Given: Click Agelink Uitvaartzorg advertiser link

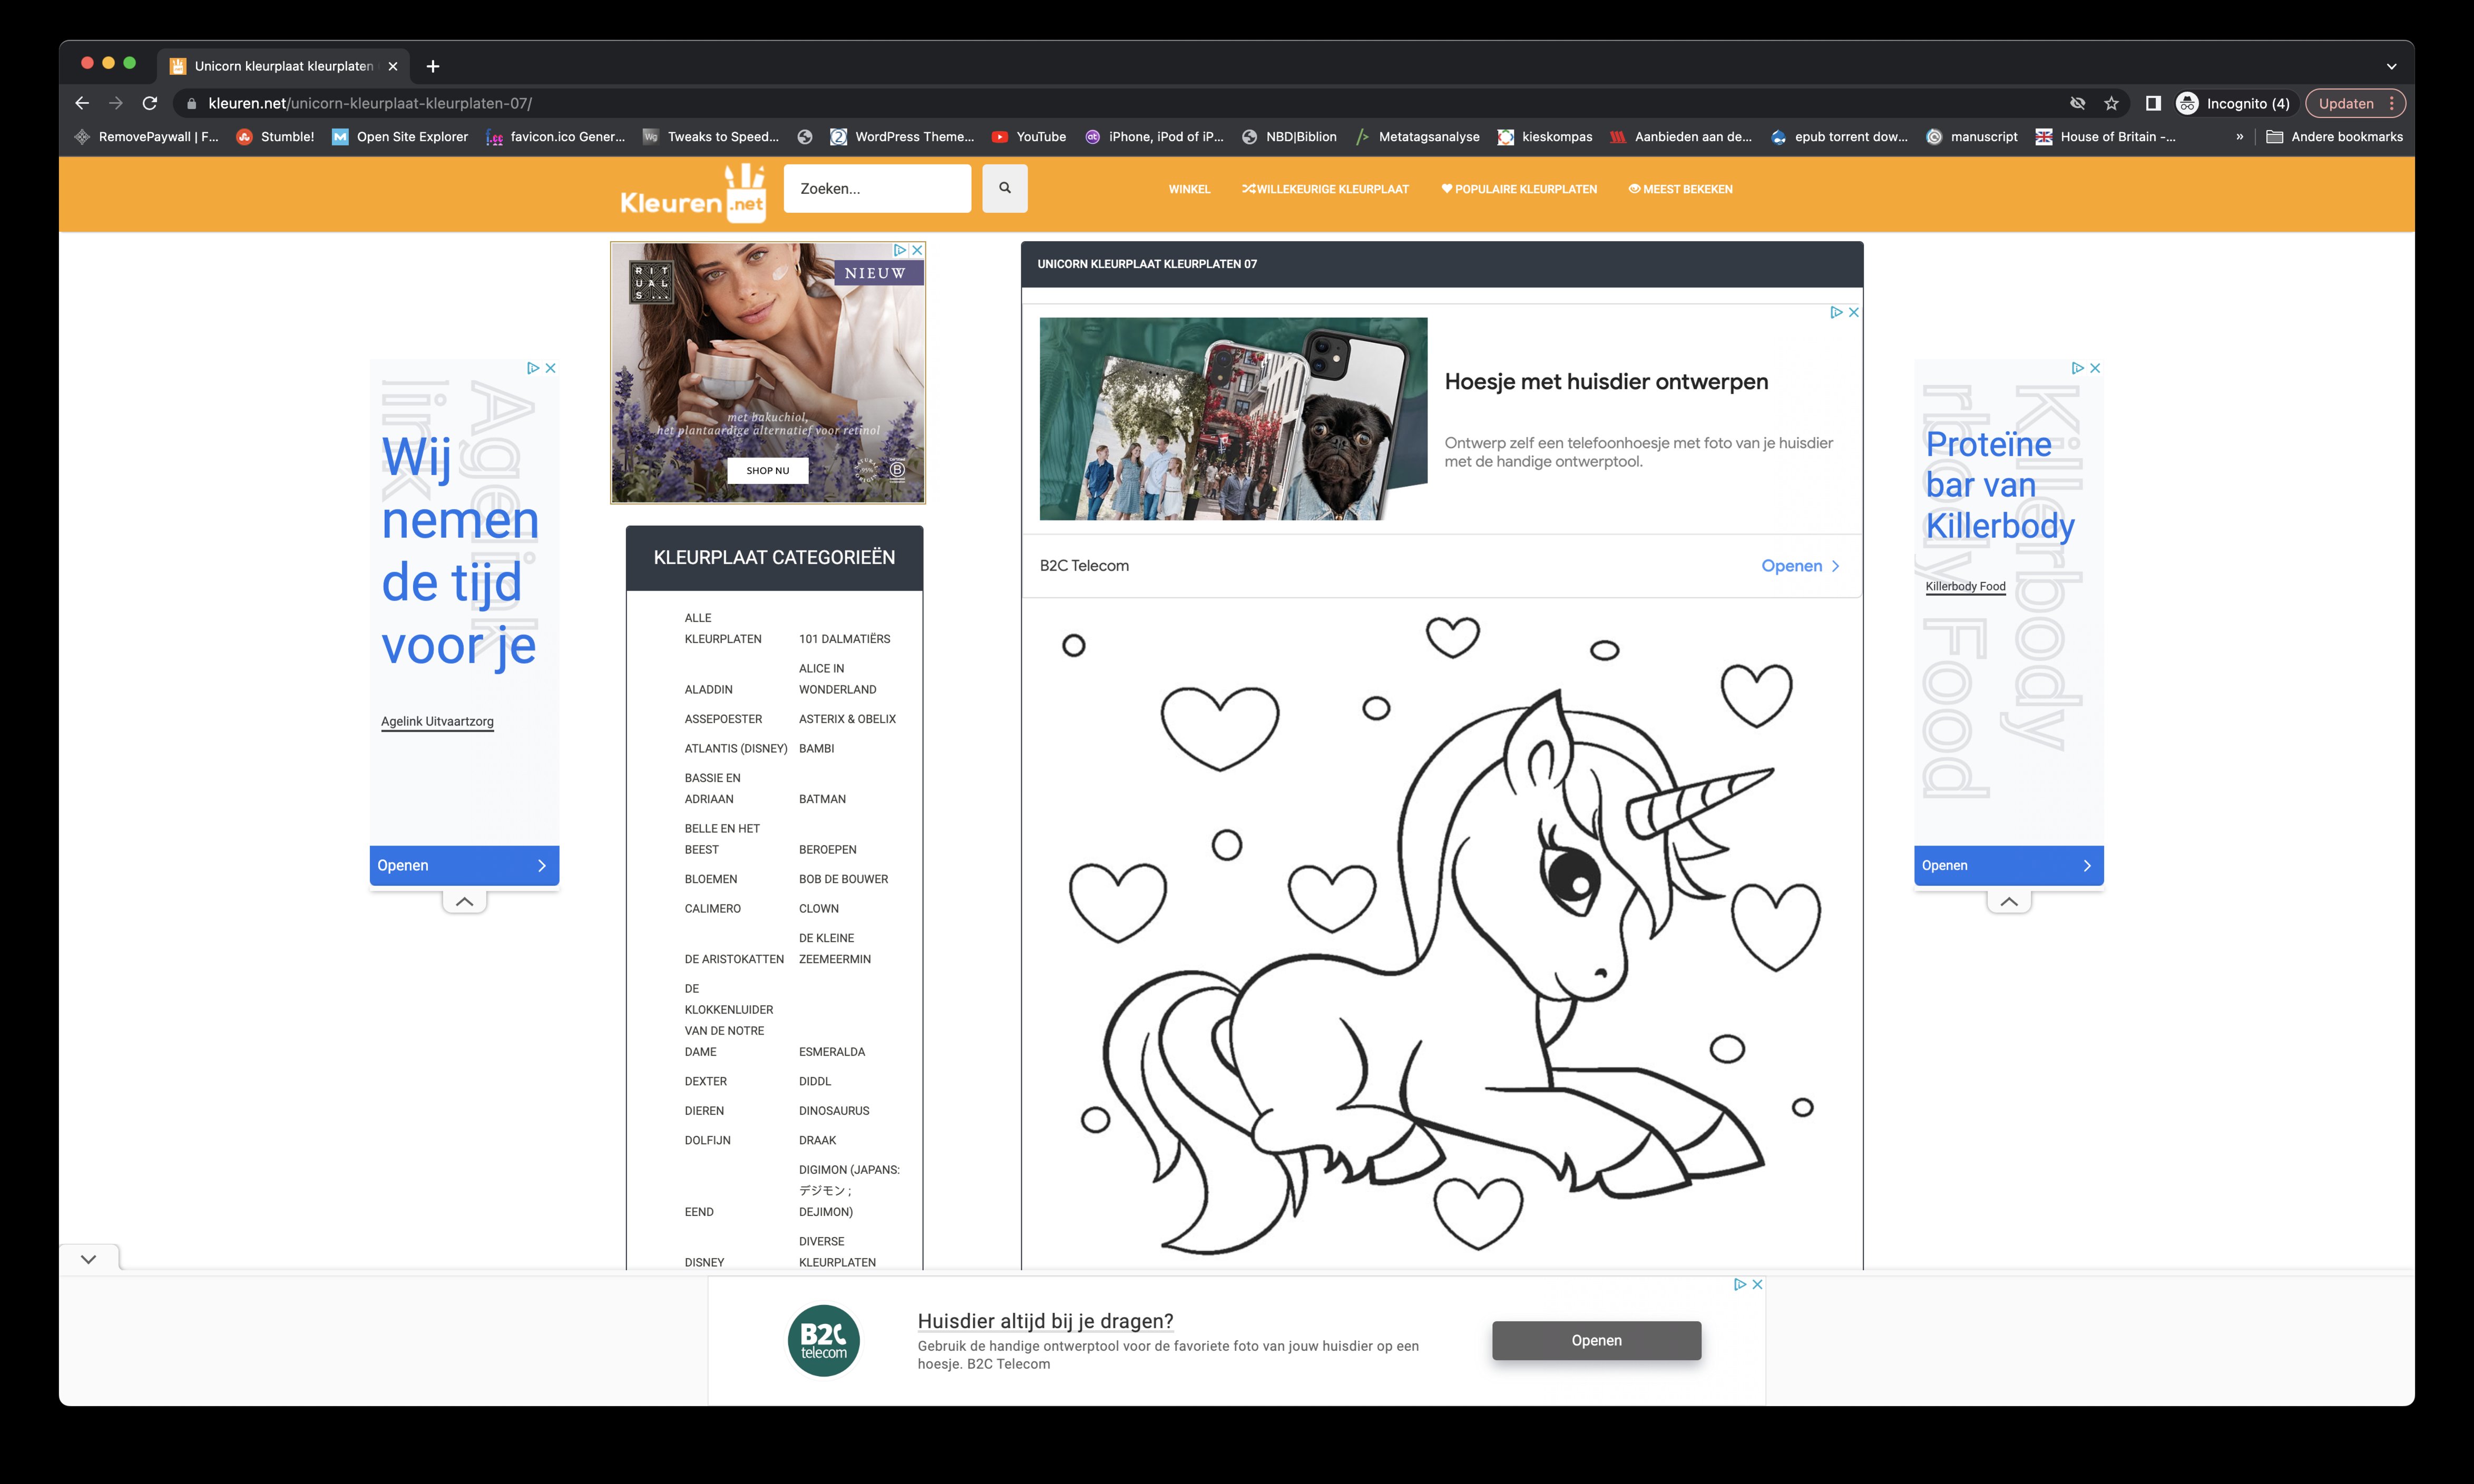Looking at the screenshot, I should pos(437,722).
